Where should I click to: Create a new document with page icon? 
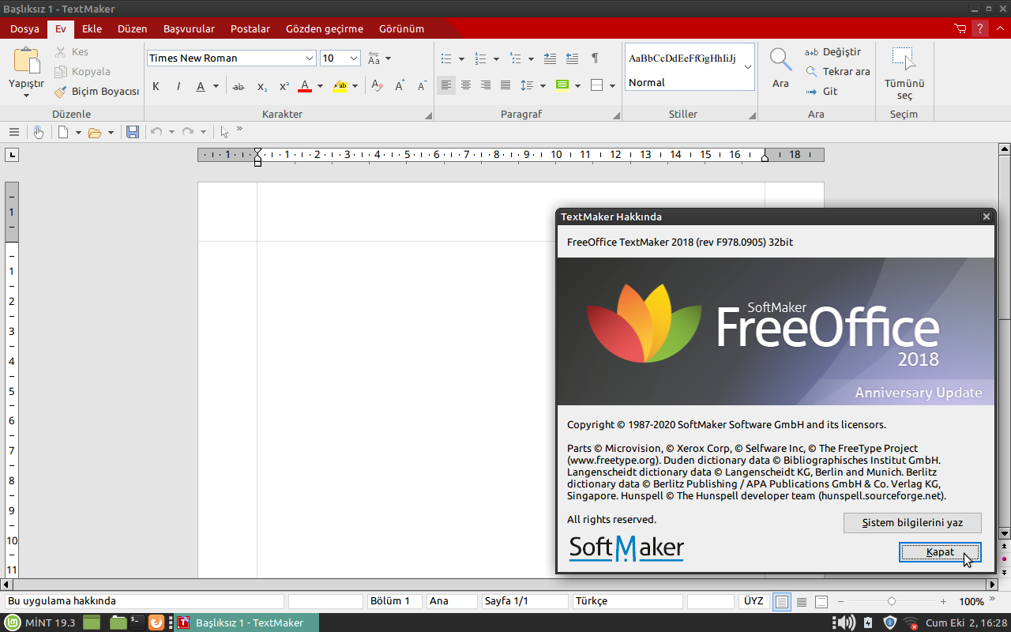[63, 132]
